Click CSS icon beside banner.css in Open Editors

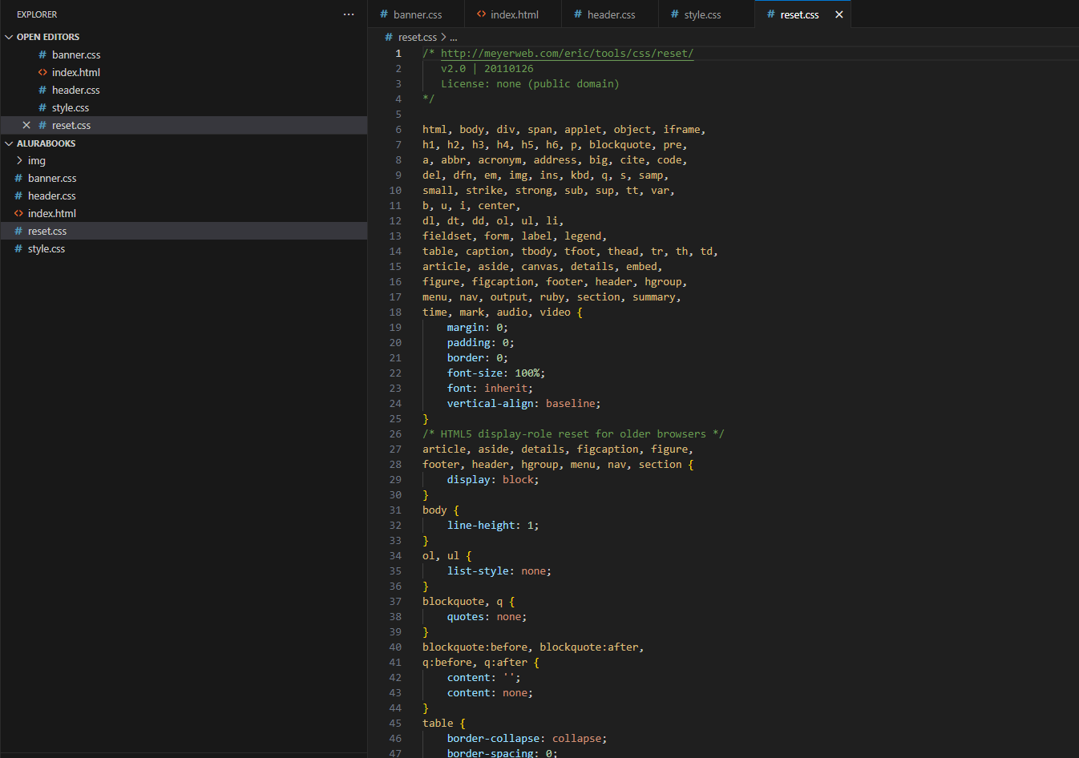42,54
